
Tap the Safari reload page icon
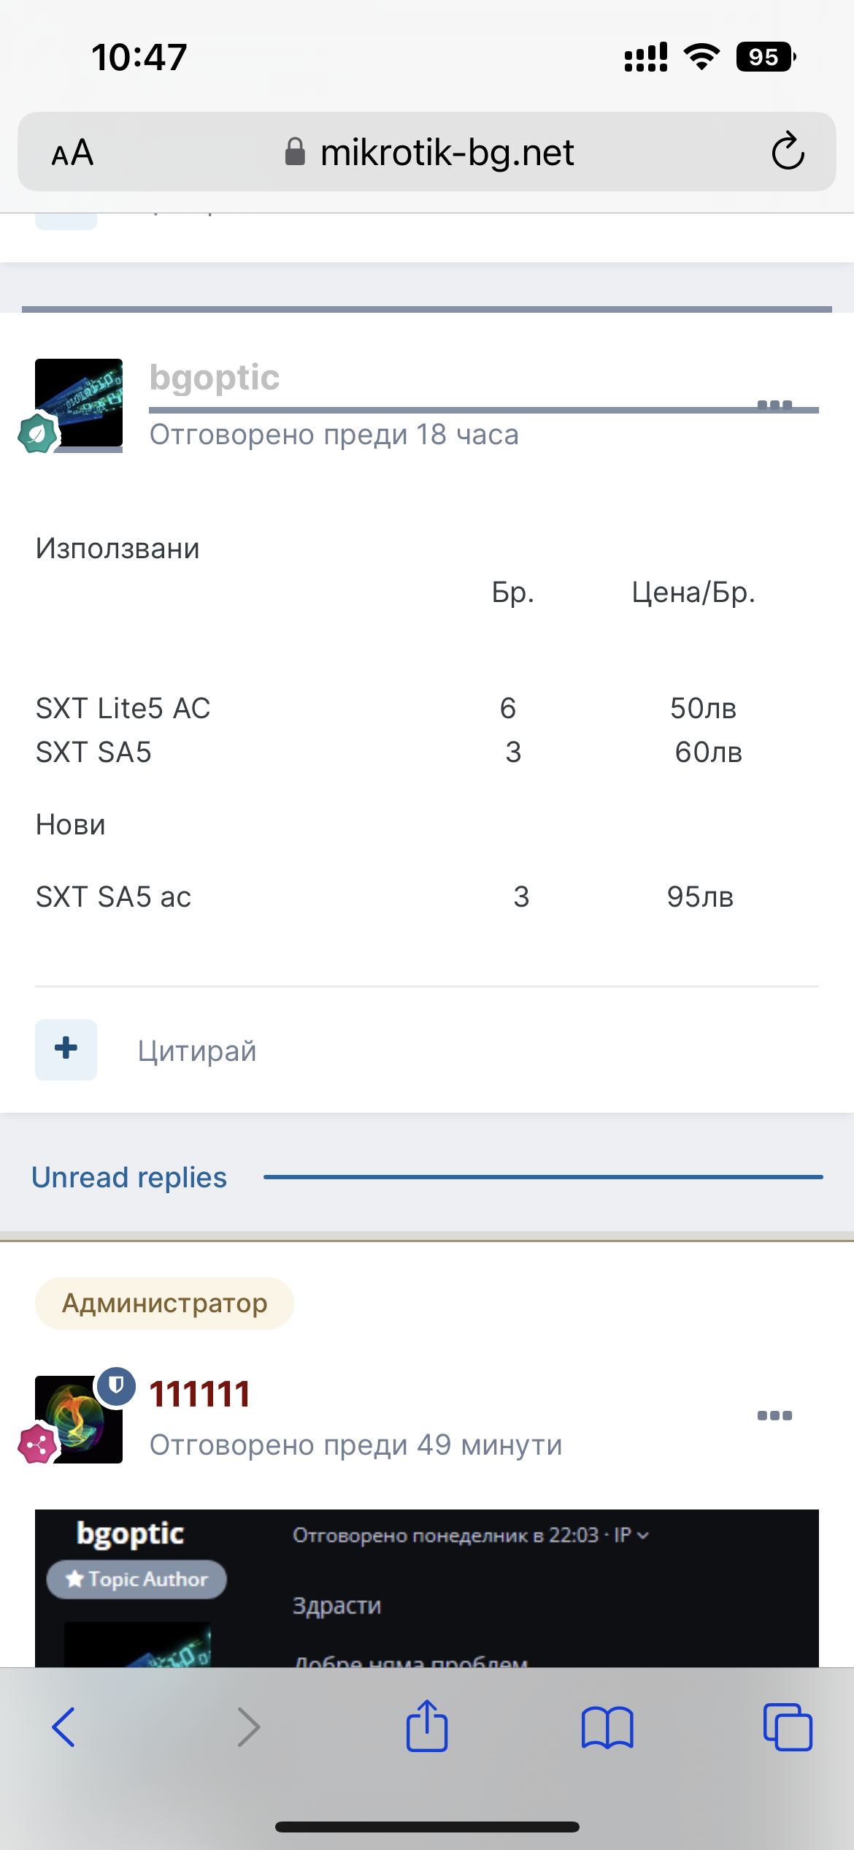pyautogui.click(x=788, y=151)
